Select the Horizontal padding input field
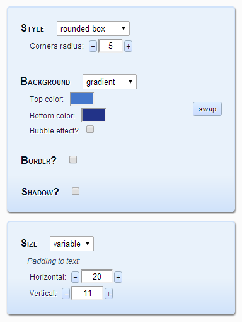The image size is (242, 322). point(97,276)
